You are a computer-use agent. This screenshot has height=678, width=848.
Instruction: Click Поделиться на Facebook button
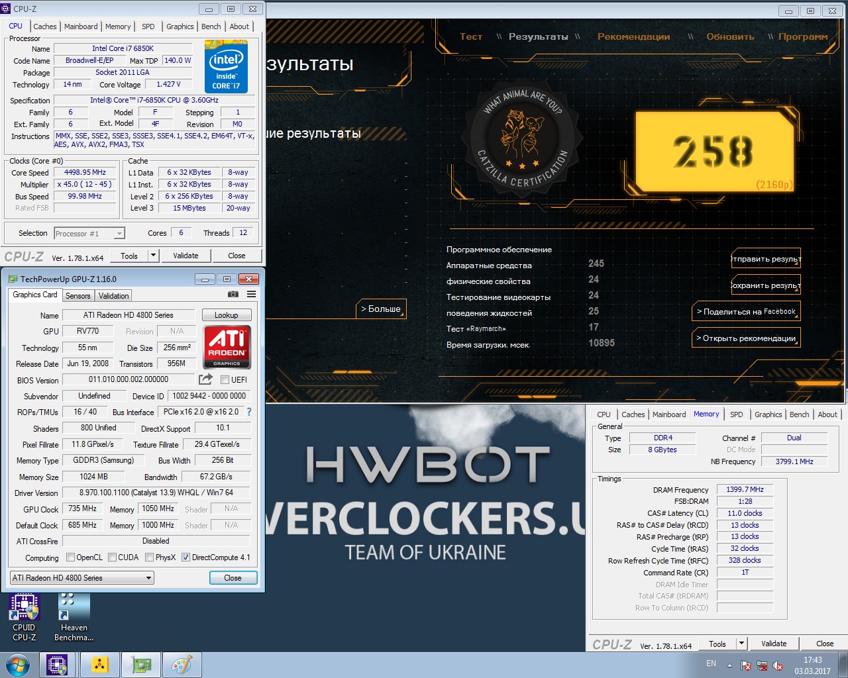(x=745, y=311)
